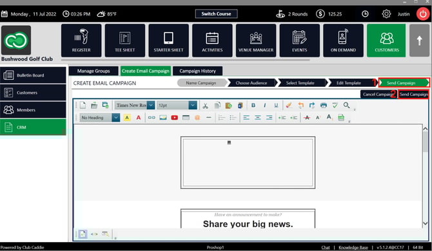
Task: Click the print icon in editor toolbar
Action: click(324, 105)
